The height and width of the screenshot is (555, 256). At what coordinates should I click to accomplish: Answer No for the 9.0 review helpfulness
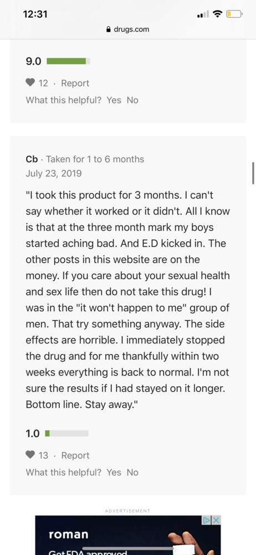132,100
